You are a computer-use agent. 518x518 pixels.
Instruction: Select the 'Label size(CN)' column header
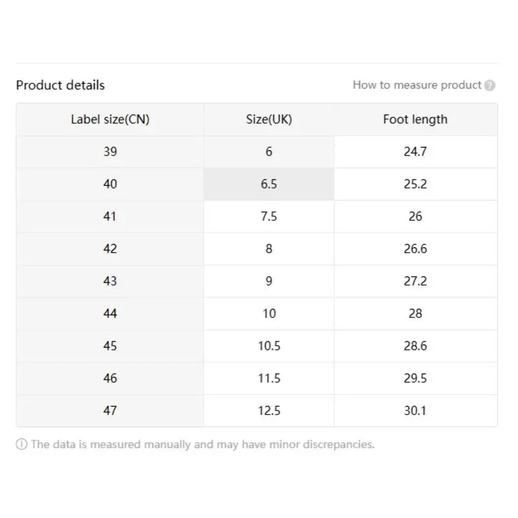click(x=110, y=119)
